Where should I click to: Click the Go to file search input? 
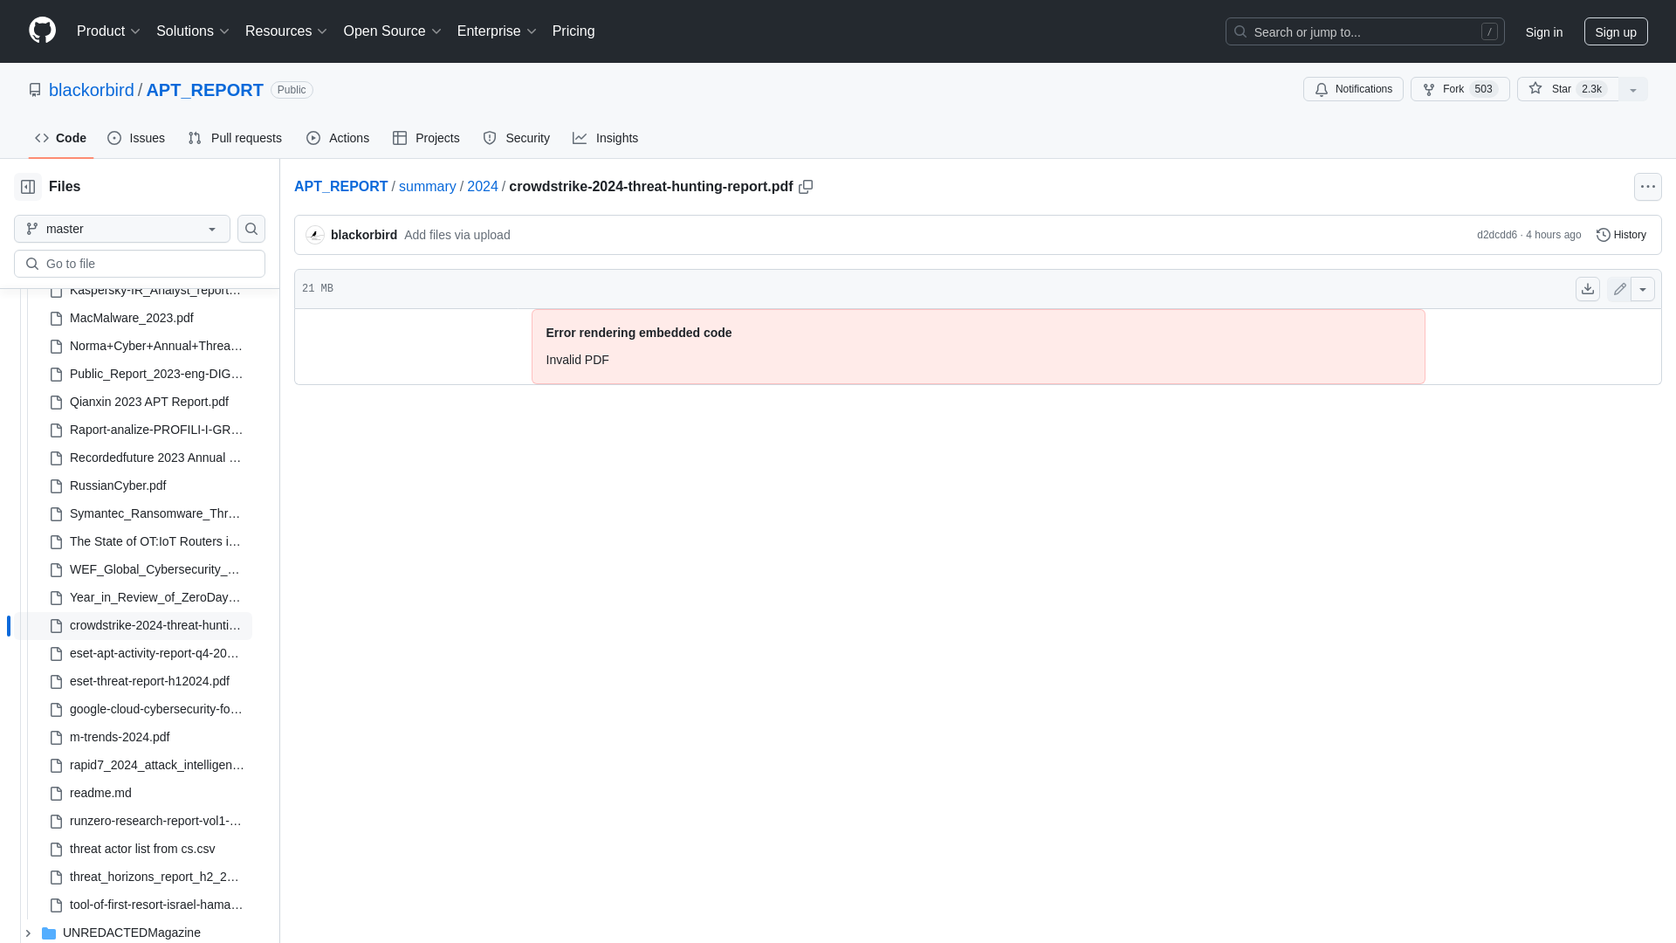(140, 263)
